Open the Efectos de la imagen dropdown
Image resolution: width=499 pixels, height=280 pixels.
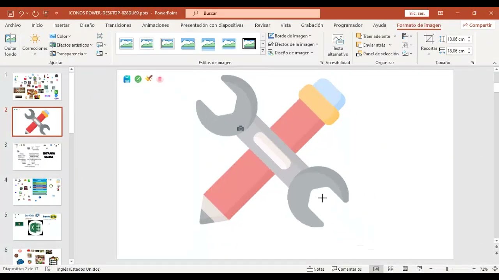click(x=293, y=44)
